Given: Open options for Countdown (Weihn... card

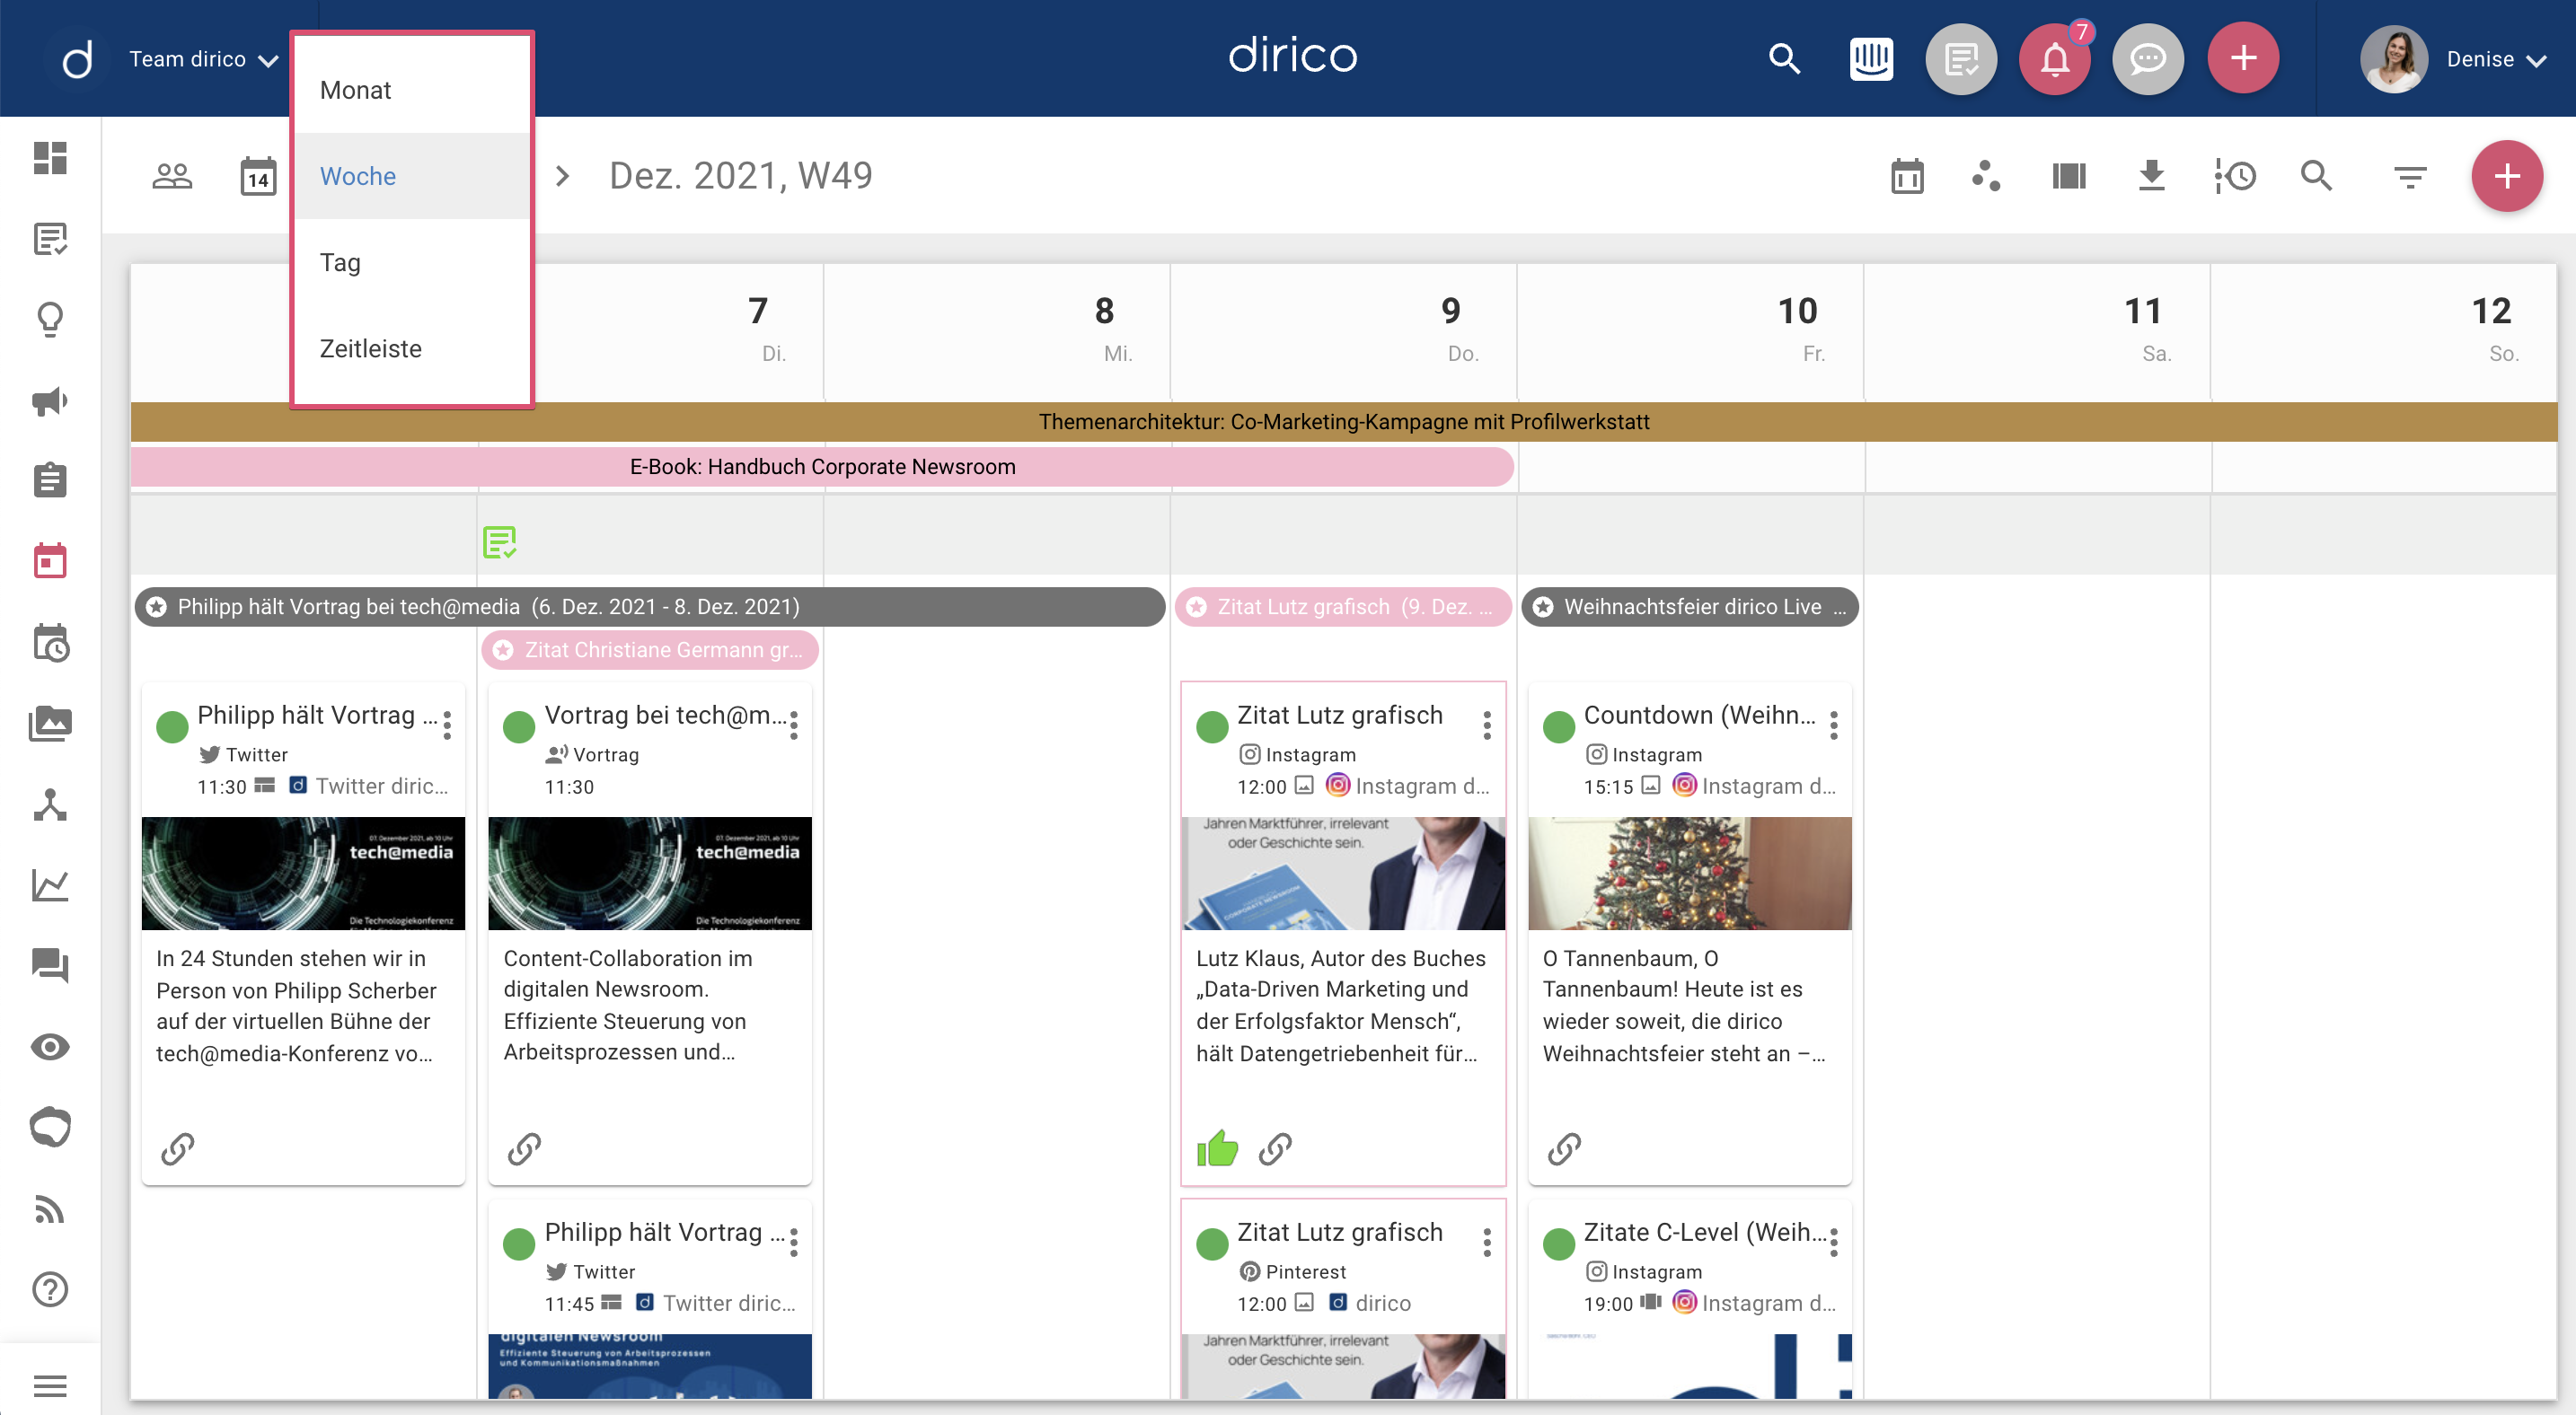Looking at the screenshot, I should tap(1834, 725).
